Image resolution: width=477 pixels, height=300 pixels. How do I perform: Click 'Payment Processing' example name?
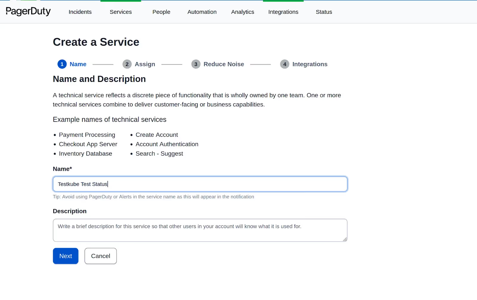(x=87, y=135)
